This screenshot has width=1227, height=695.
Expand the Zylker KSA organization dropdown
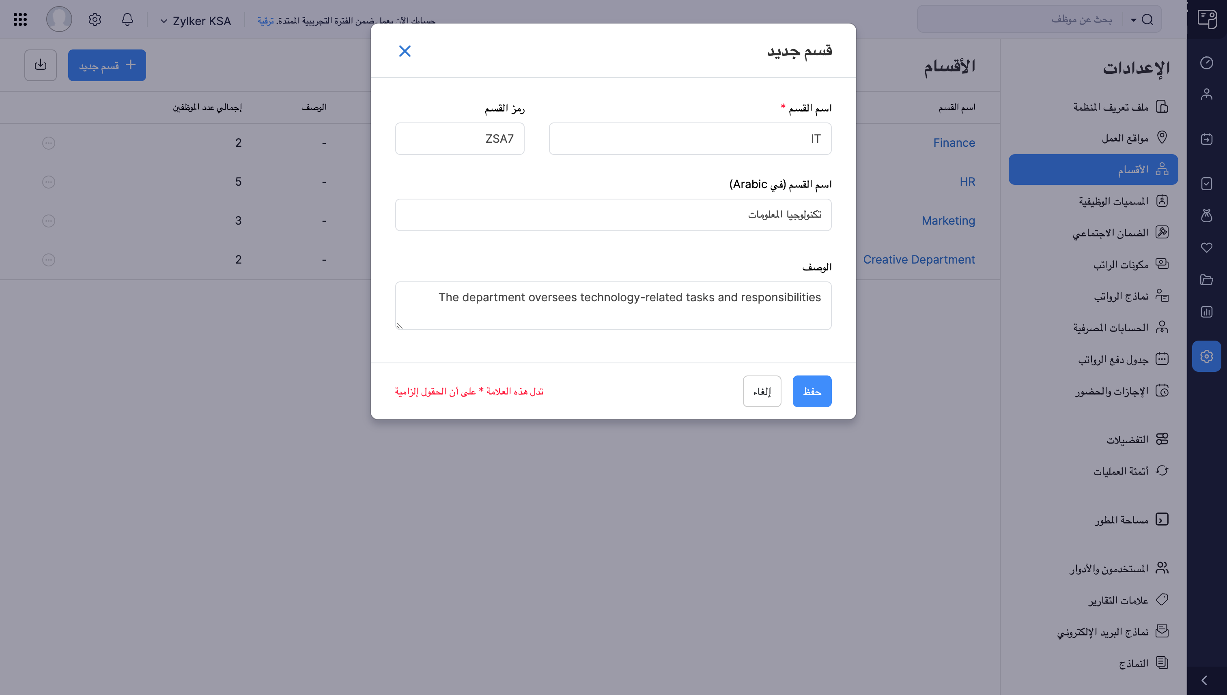196,21
